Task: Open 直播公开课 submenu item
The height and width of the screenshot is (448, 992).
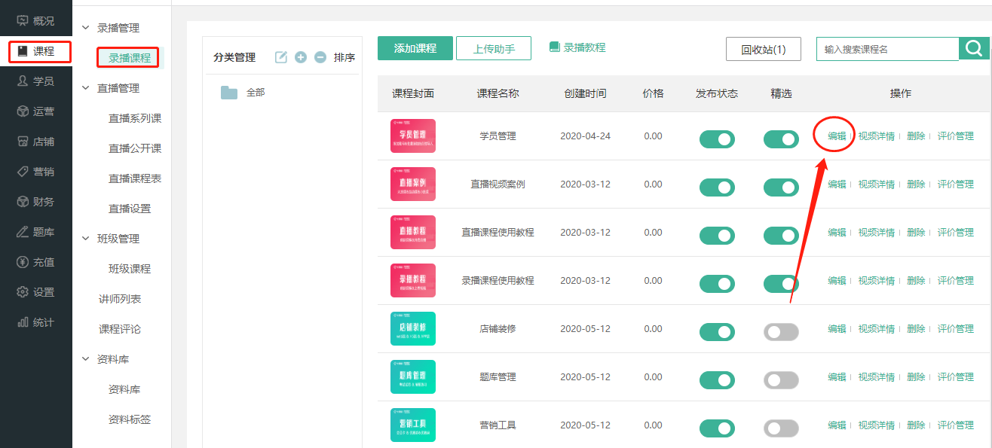Action: coord(135,148)
